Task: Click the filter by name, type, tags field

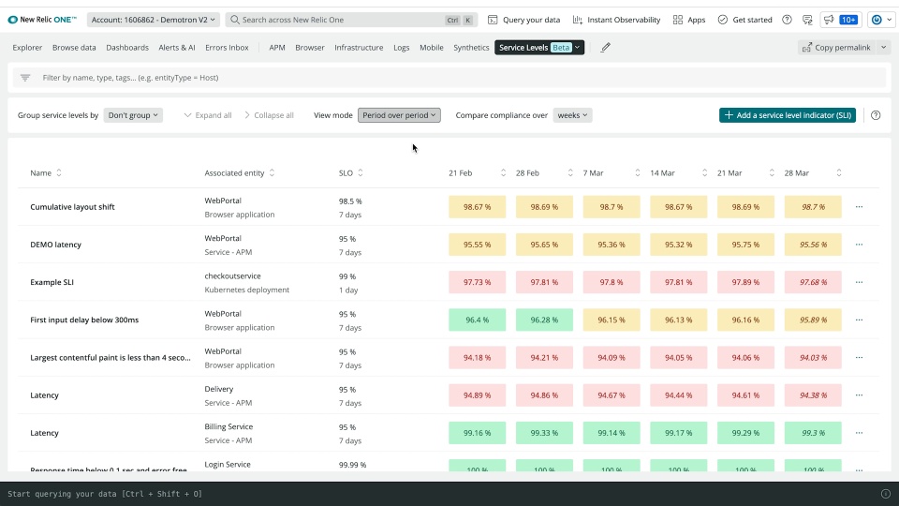Action: pos(449,78)
